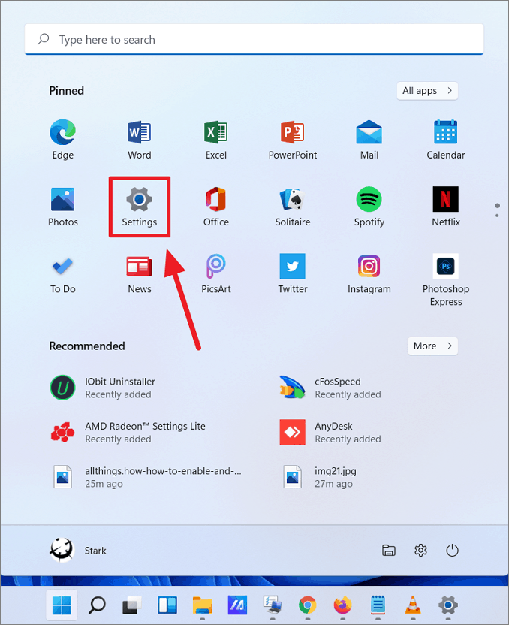Click More to expand recommended items
The image size is (509, 625).
[x=432, y=346]
